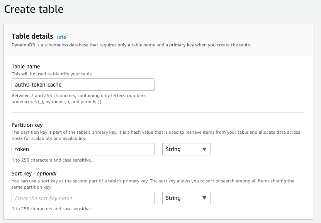The width and height of the screenshot is (321, 223).
Task: Focus the Partition key field containing token
Action: click(x=83, y=149)
